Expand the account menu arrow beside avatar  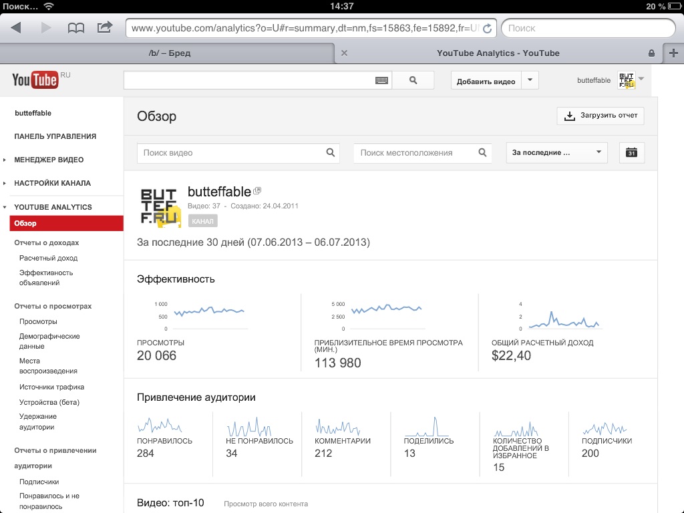(641, 79)
